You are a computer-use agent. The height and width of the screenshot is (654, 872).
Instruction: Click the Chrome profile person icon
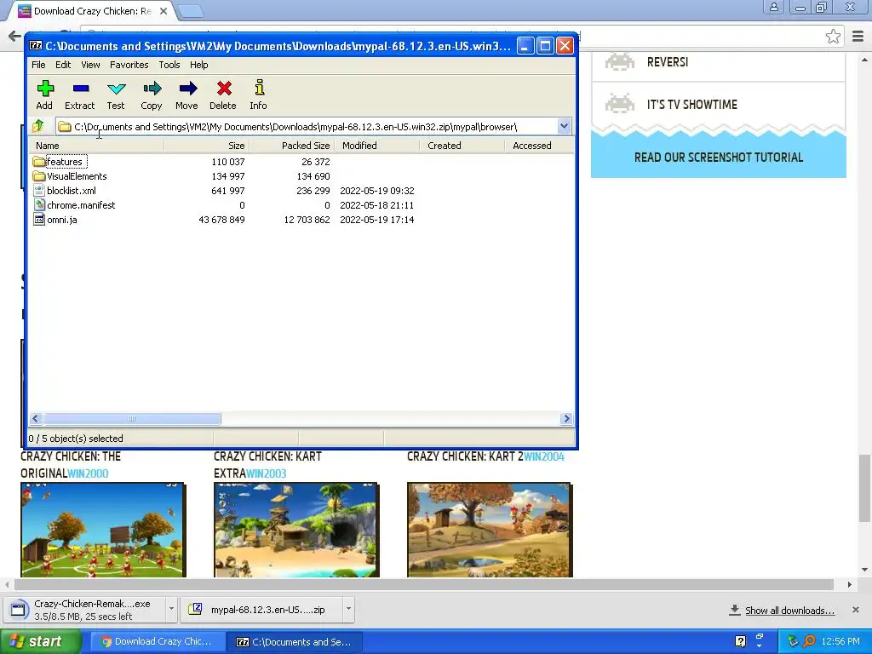coord(773,7)
